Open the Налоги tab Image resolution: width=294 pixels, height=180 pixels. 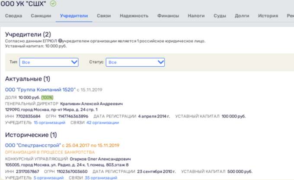[x=196, y=16]
